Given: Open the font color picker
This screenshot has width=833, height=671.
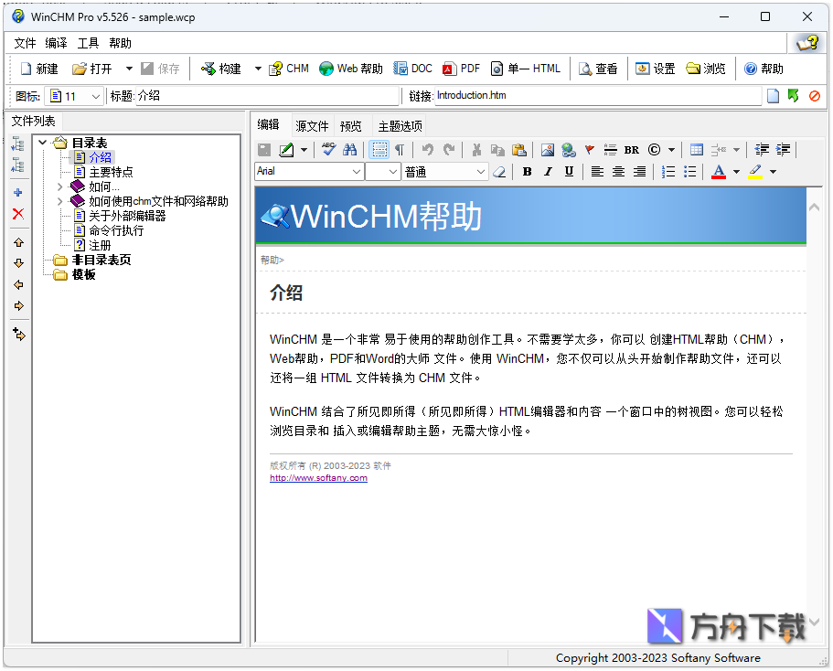Looking at the screenshot, I should 718,171.
